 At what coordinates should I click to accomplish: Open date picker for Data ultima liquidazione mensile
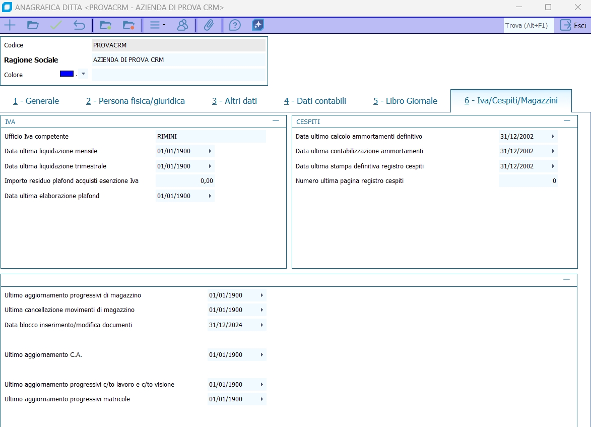(210, 151)
